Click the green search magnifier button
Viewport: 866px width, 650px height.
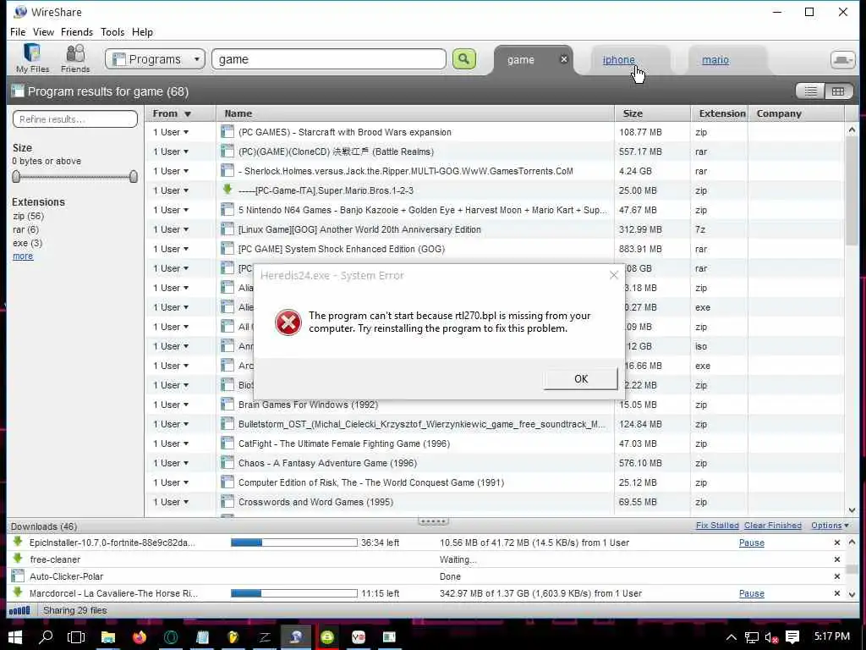[464, 58]
